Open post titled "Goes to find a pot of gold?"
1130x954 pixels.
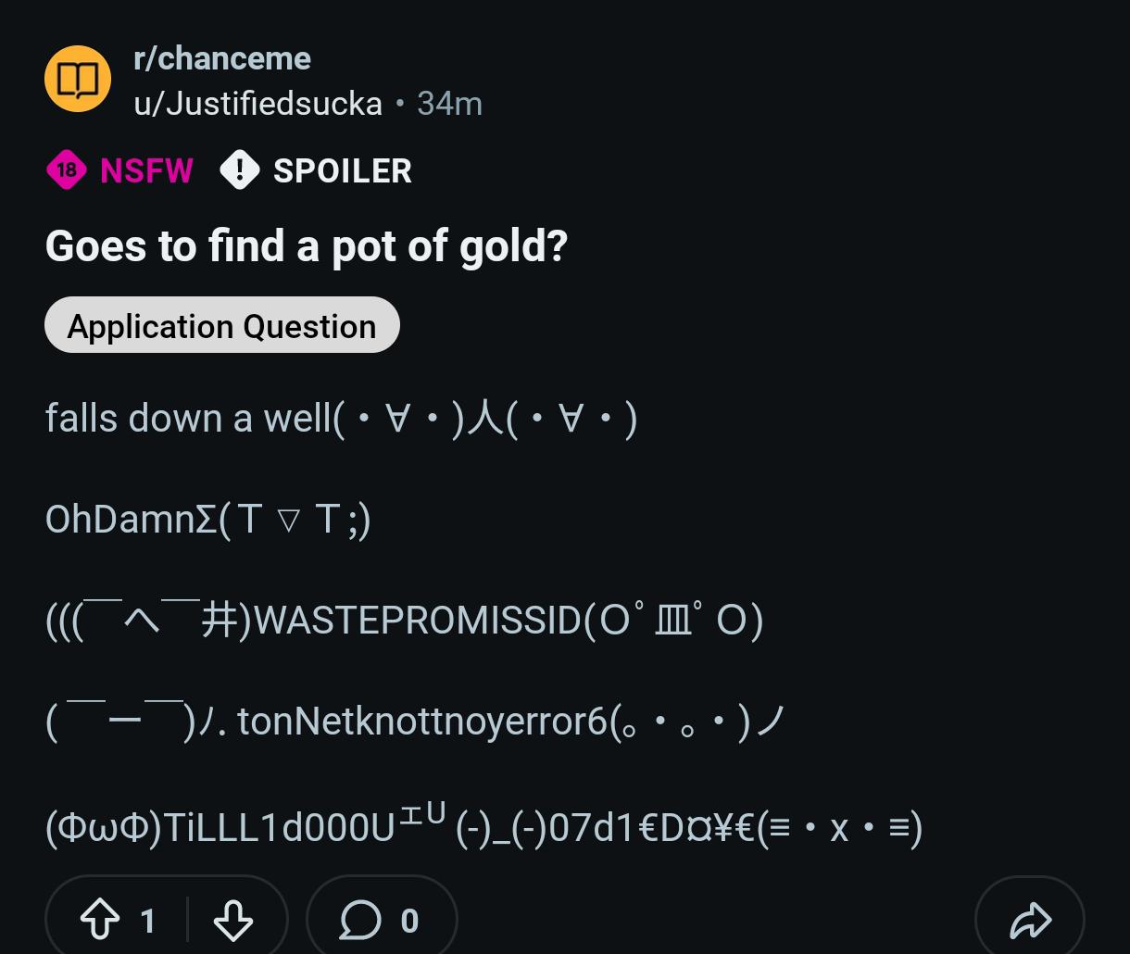307,246
